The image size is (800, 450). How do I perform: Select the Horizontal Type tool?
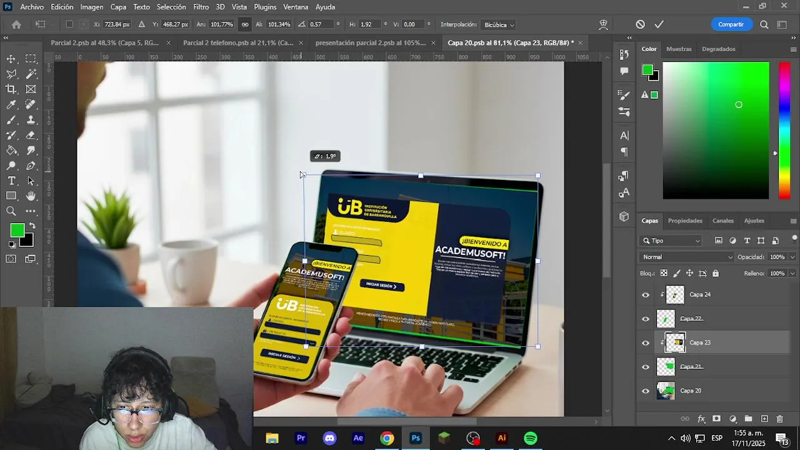pos(11,181)
